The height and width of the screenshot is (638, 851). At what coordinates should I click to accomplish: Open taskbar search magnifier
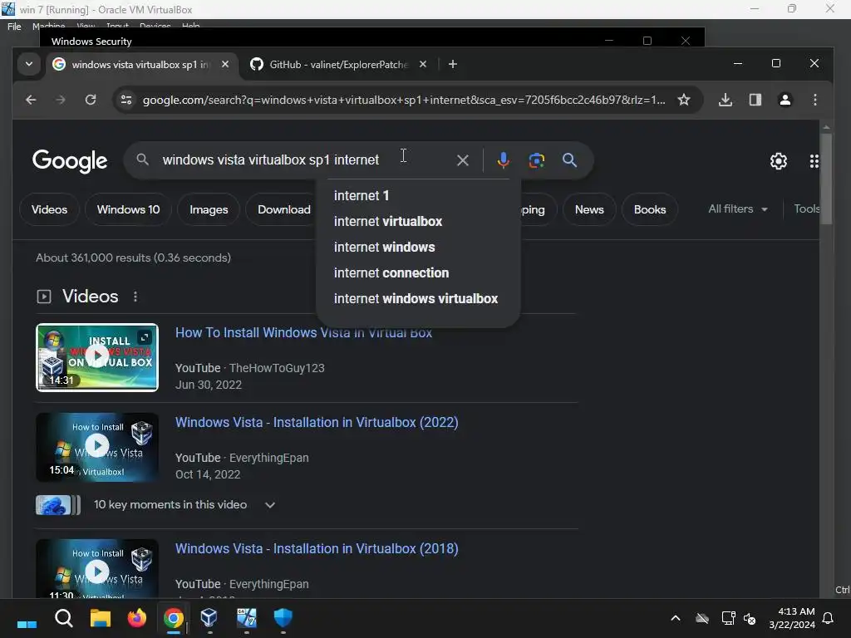[63, 618]
